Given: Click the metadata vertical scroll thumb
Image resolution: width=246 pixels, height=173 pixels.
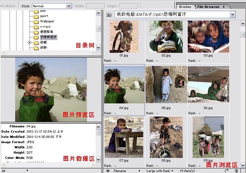Looking at the screenshot, I should pos(98,133).
